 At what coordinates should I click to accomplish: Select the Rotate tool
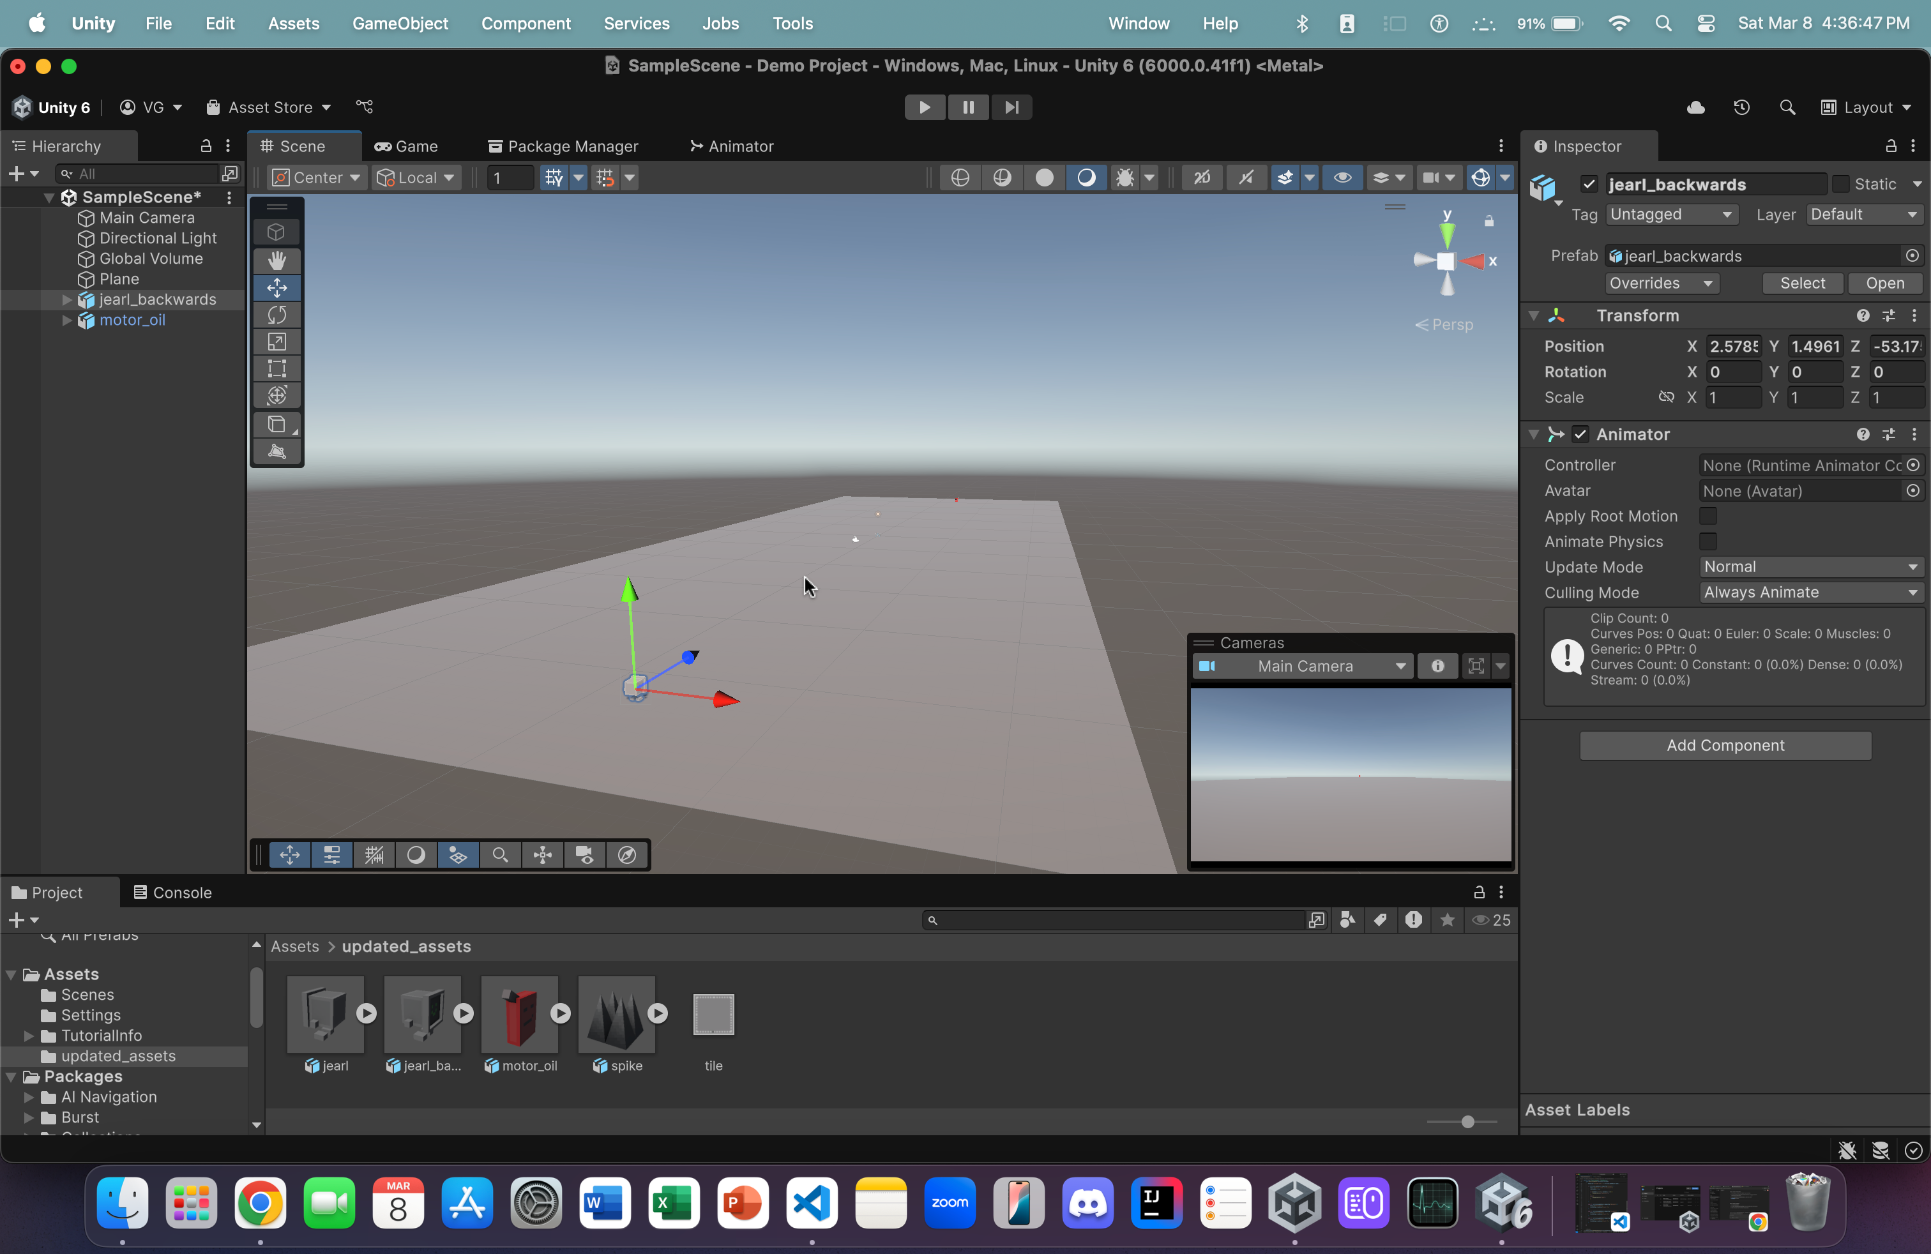point(276,315)
